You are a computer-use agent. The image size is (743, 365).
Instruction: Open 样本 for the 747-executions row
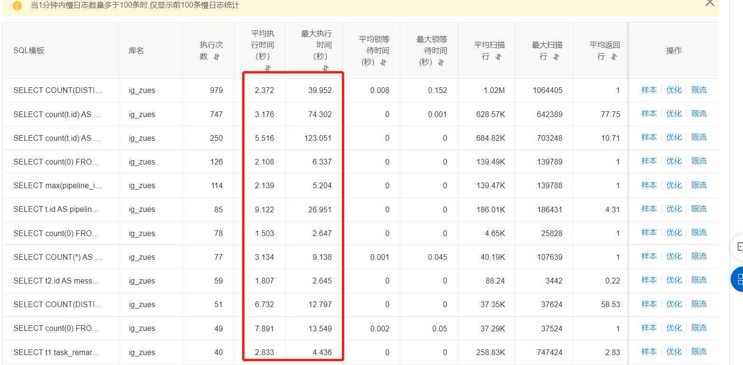[x=649, y=114]
